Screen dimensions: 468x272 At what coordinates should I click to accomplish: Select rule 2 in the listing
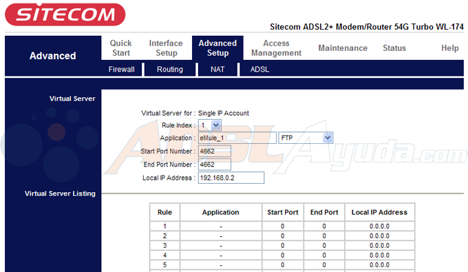(164, 236)
